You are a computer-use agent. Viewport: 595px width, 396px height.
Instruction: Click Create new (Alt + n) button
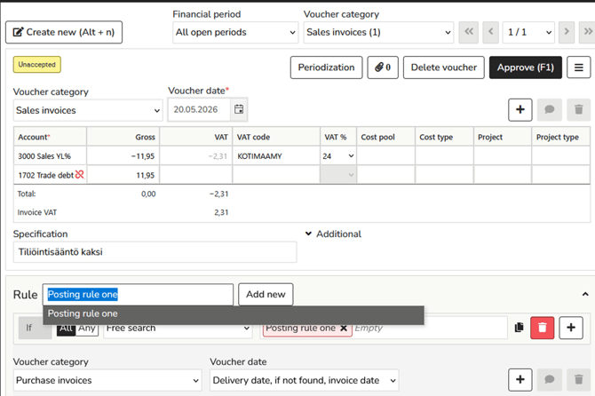(64, 32)
